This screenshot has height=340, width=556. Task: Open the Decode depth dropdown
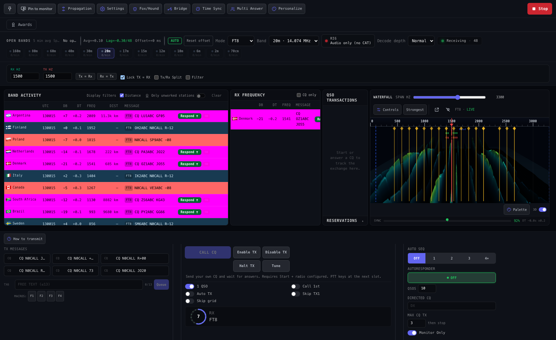pyautogui.click(x=421, y=41)
